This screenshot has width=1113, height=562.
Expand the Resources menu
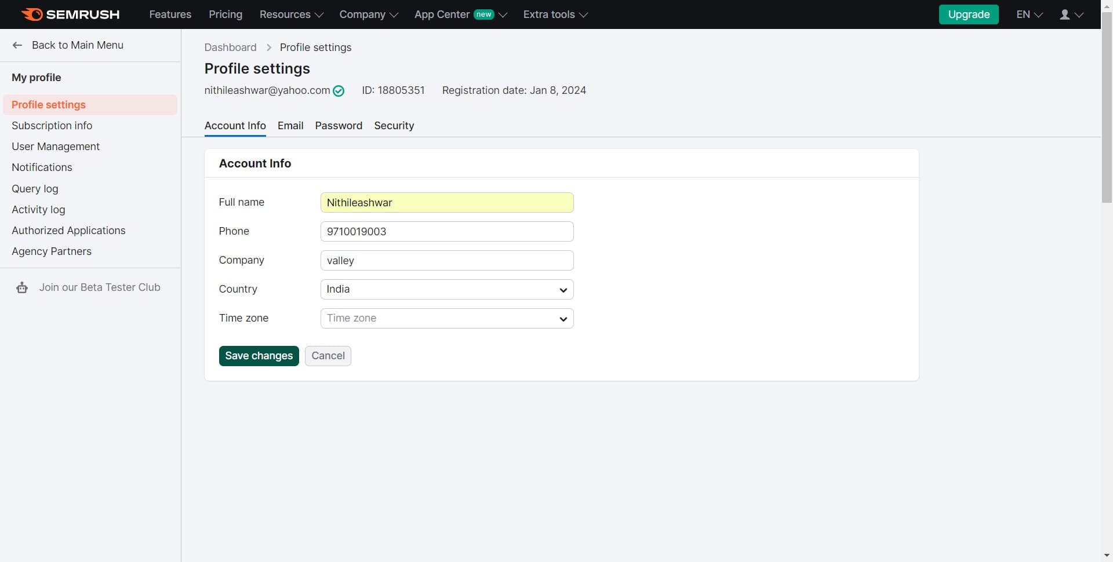[x=291, y=14]
